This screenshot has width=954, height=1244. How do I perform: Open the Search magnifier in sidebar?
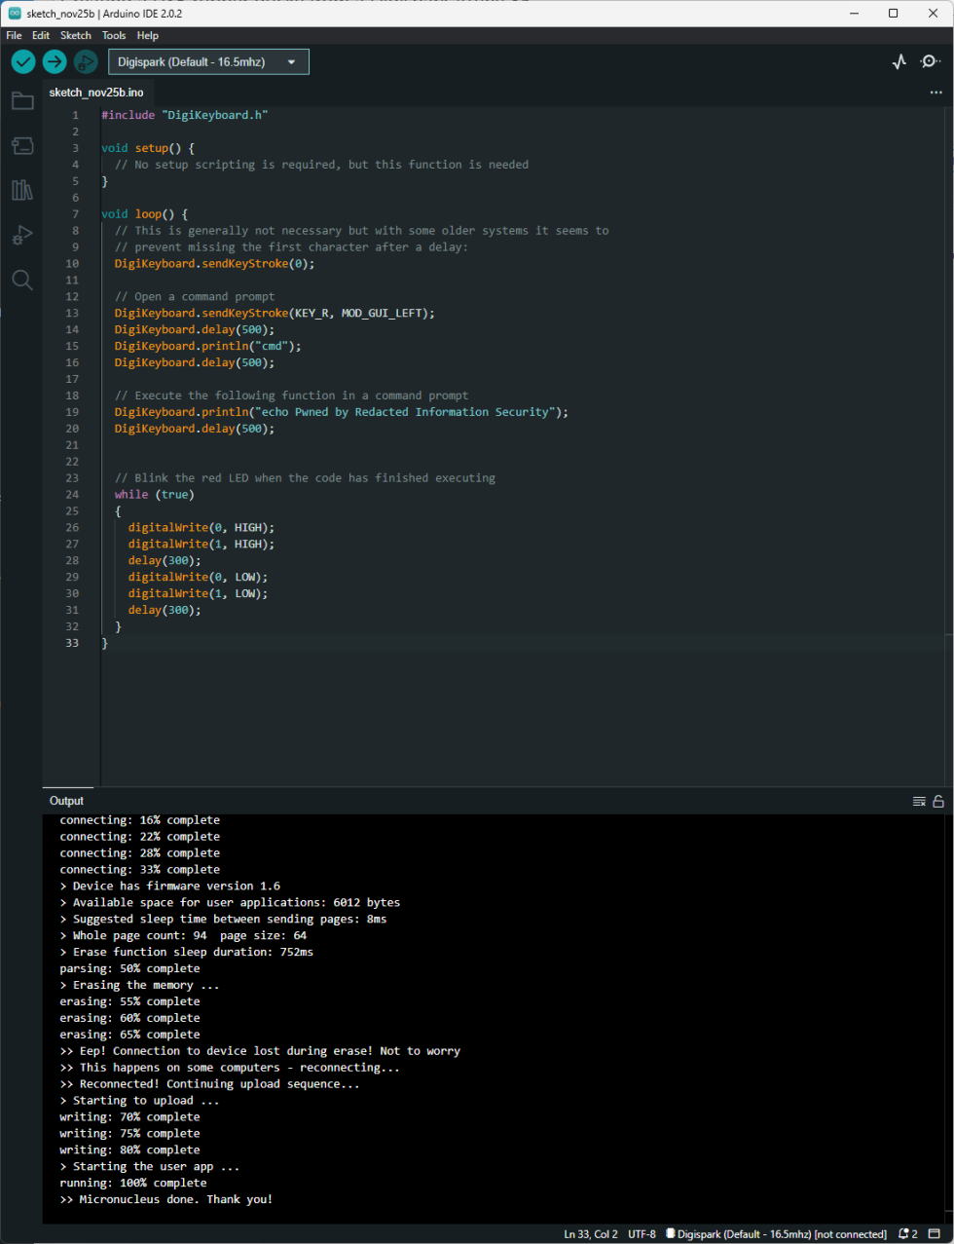pyautogui.click(x=22, y=281)
